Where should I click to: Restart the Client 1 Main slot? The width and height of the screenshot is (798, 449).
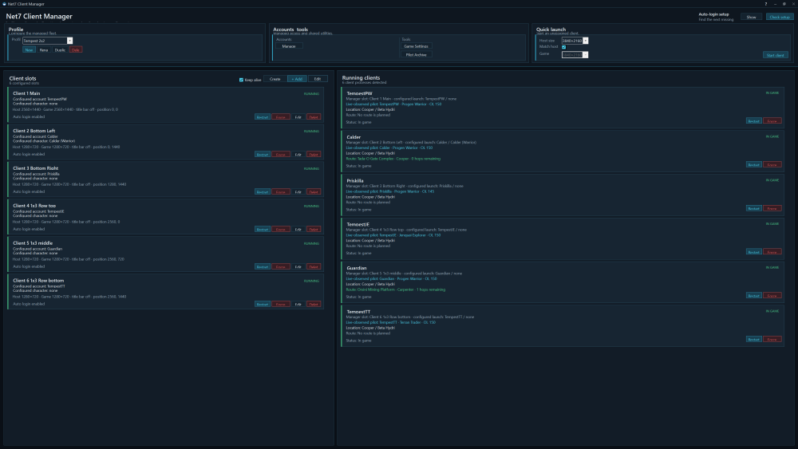click(x=262, y=117)
